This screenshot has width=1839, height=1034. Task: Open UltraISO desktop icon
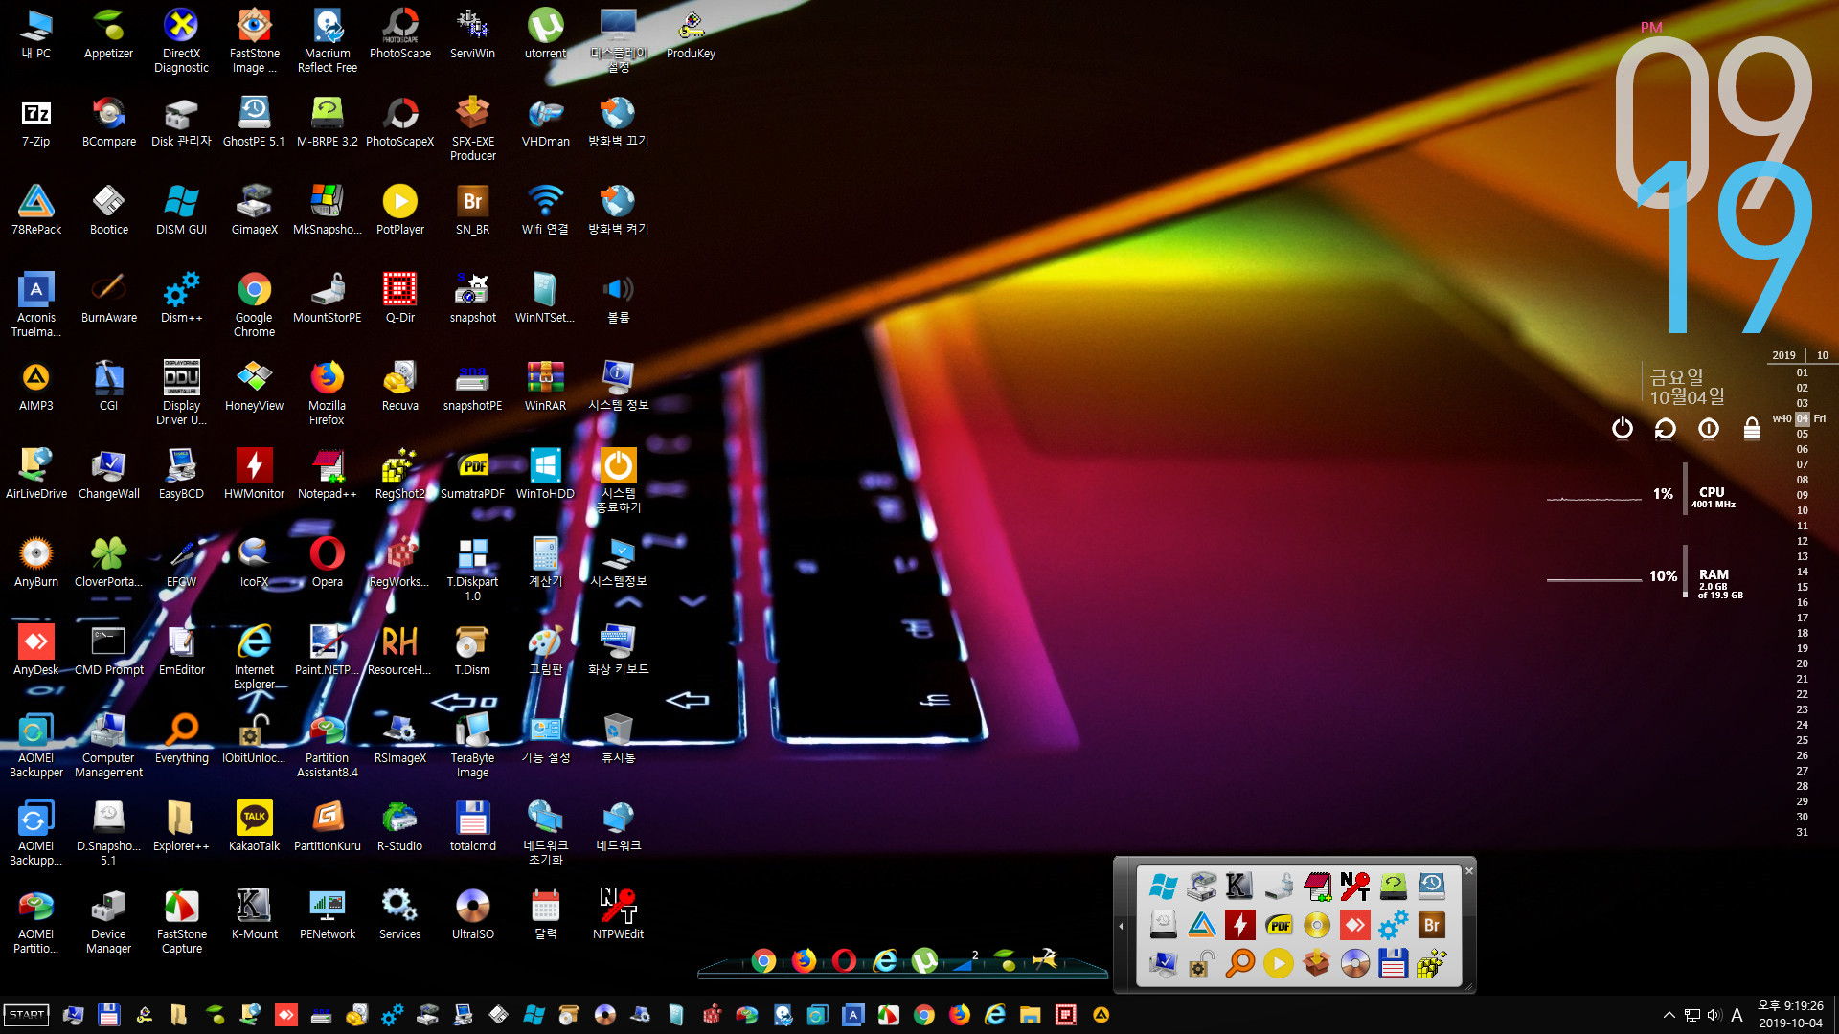[472, 915]
